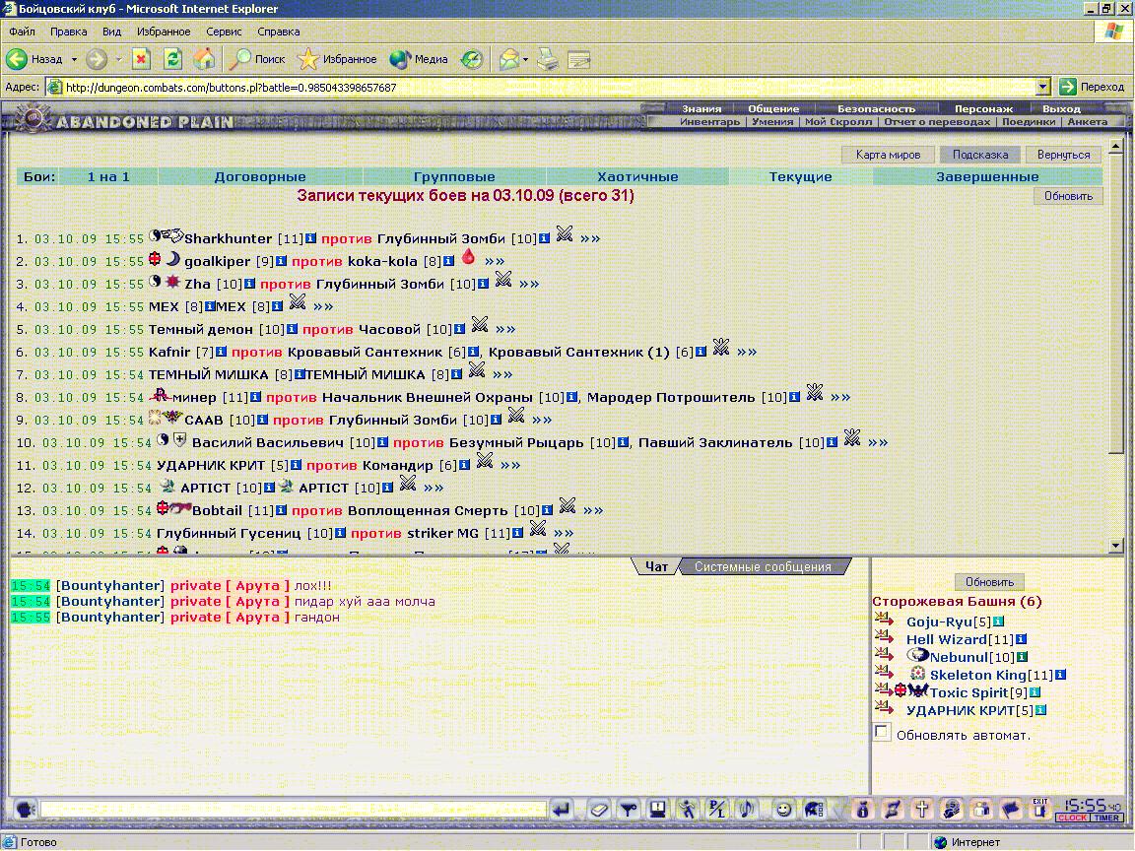Image resolution: width=1135 pixels, height=851 pixels.
Task: Switch to TIMER mode
Action: point(1106,818)
